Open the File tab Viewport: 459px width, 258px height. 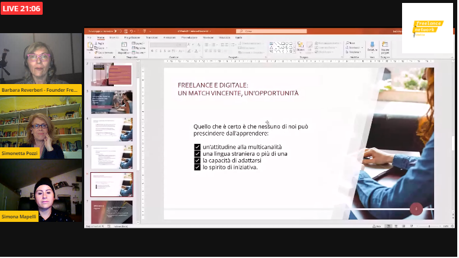(90, 38)
